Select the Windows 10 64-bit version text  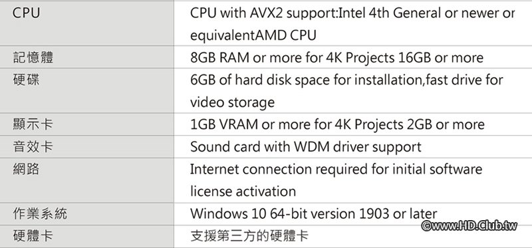tap(313, 213)
